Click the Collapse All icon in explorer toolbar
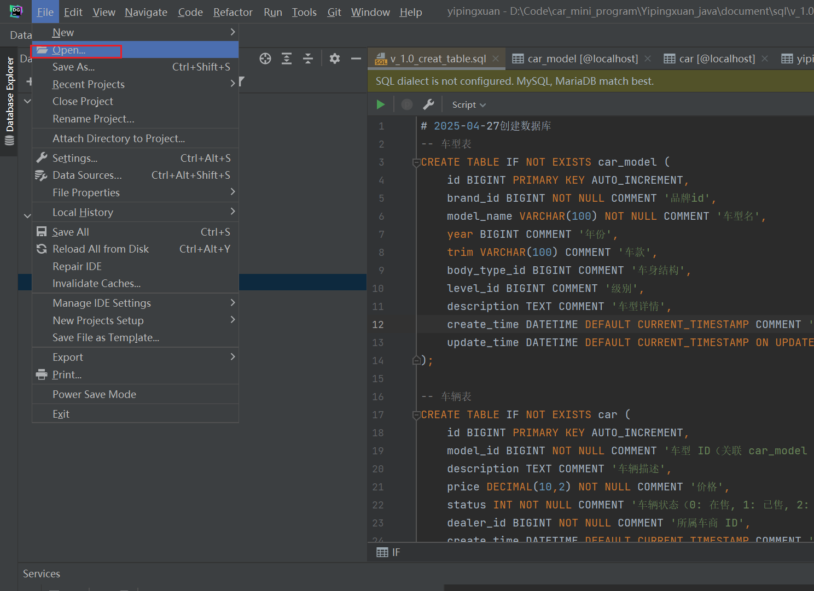The width and height of the screenshot is (814, 591). [x=308, y=59]
